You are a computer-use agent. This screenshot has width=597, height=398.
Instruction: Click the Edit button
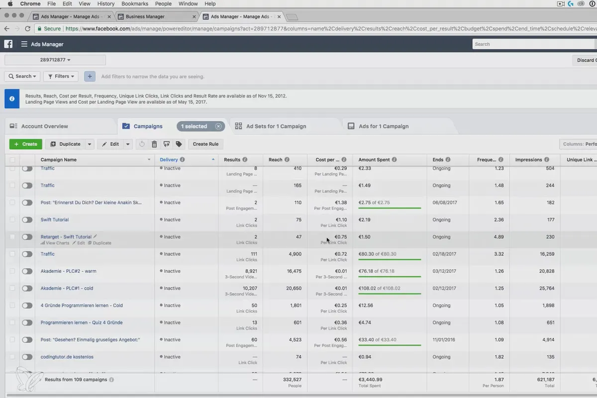coord(110,144)
